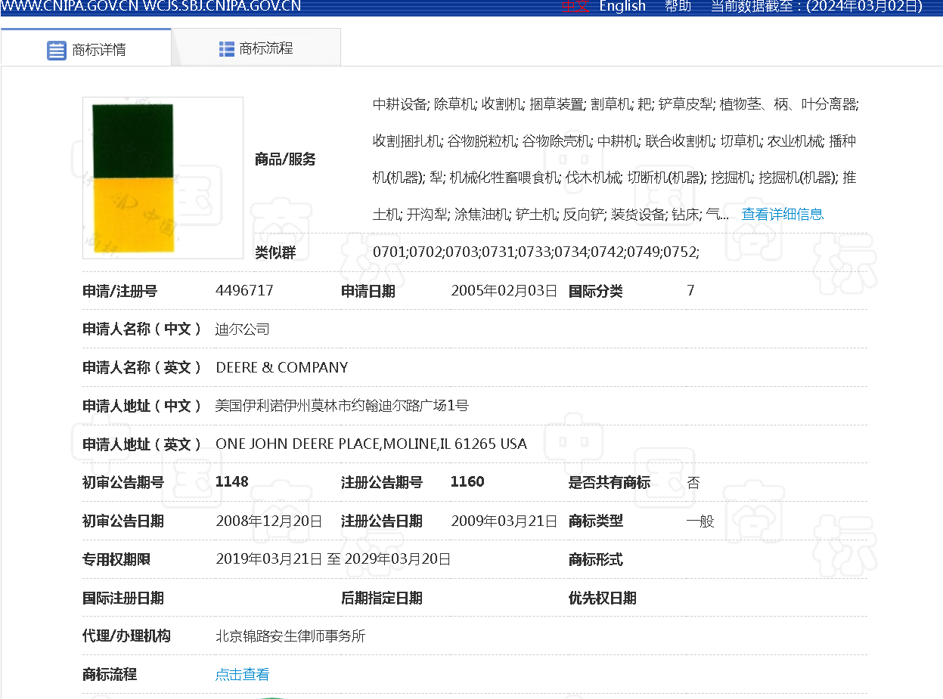Open the 帮助 help link
The width and height of the screenshot is (943, 699).
678,6
